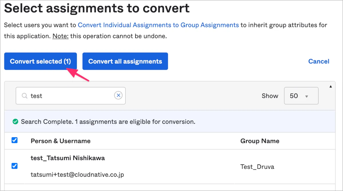Open Convert Individual Assignments to Group Assignments link

(x=158, y=25)
